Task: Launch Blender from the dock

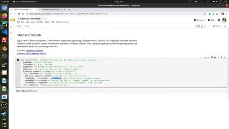Action: (4, 48)
